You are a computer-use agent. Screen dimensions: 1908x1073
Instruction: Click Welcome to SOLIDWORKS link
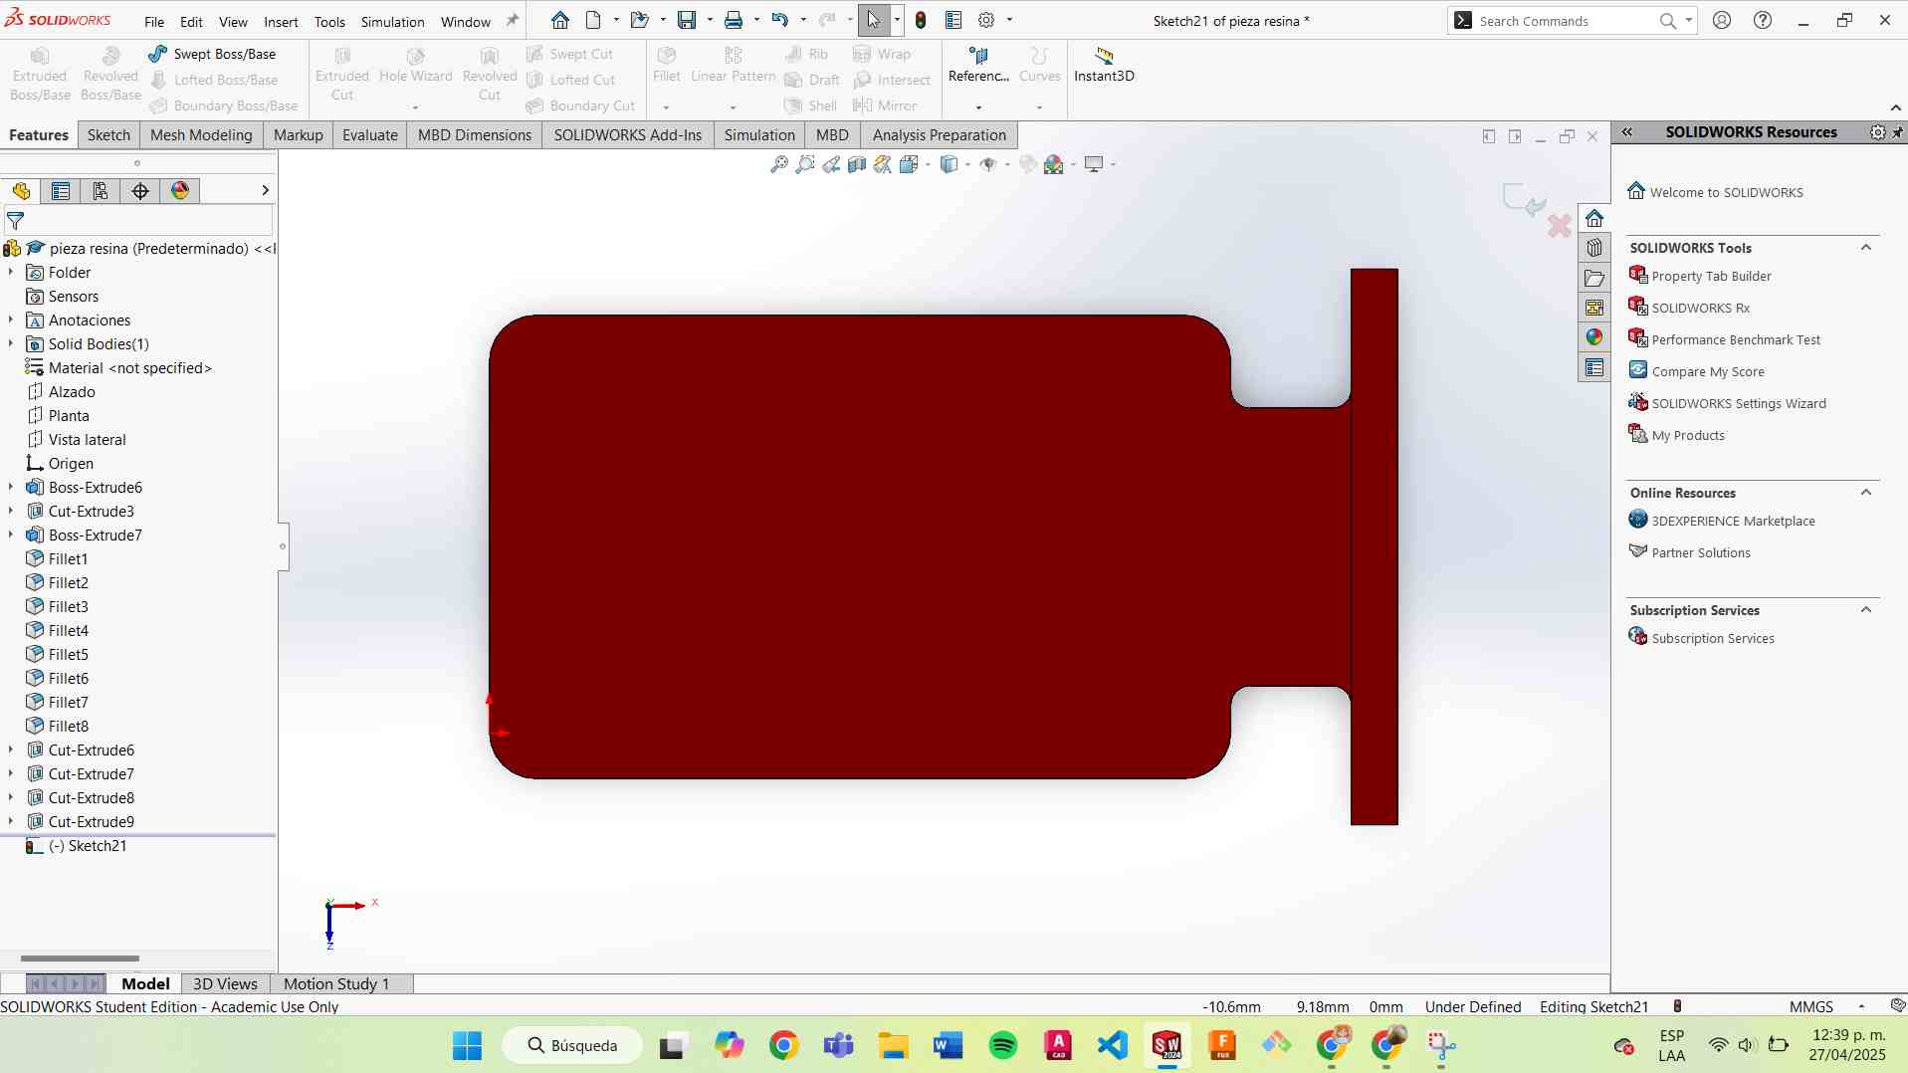[x=1726, y=192]
